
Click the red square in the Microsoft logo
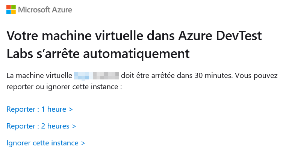(x=9, y=7)
